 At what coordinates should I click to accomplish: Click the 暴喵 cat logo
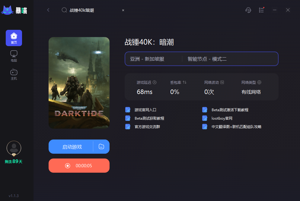tap(8, 10)
